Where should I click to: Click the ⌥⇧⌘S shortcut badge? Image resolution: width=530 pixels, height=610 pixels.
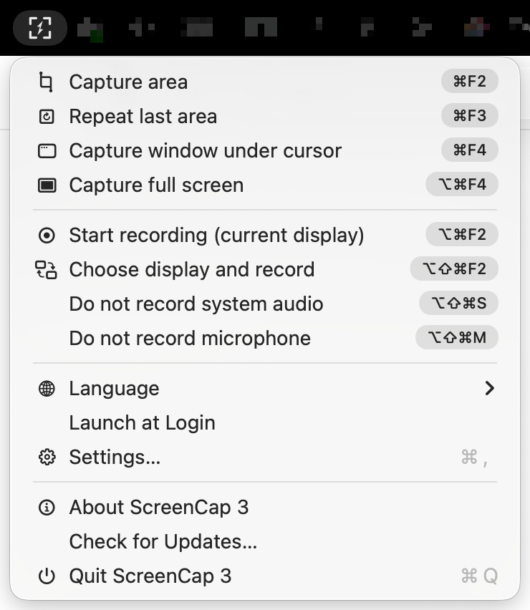click(x=459, y=303)
